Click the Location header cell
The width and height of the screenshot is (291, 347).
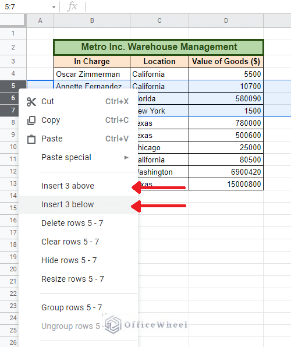pos(159,62)
